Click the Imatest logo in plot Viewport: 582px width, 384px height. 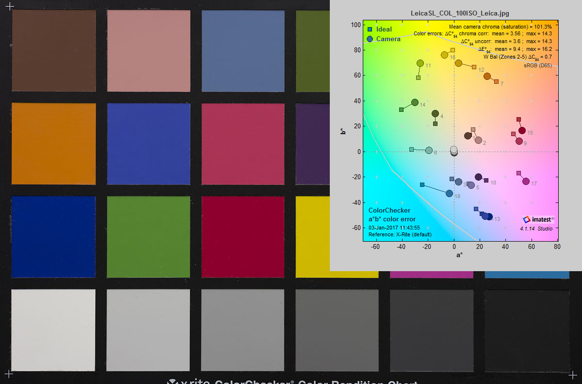538,219
